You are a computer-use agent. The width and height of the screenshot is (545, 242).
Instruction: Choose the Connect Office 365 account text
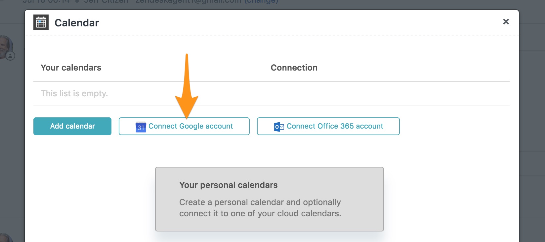tap(335, 126)
